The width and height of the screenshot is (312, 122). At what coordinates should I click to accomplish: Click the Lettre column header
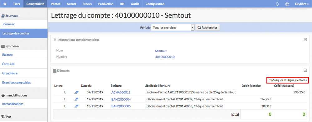[59, 86]
